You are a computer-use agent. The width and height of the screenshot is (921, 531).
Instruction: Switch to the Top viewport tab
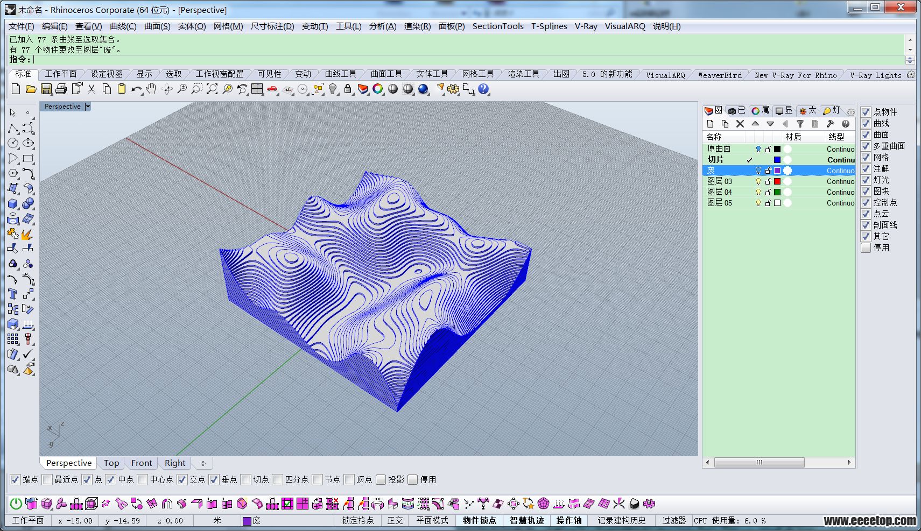click(x=111, y=463)
